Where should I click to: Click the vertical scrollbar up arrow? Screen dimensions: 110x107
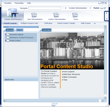[x=105, y=27]
